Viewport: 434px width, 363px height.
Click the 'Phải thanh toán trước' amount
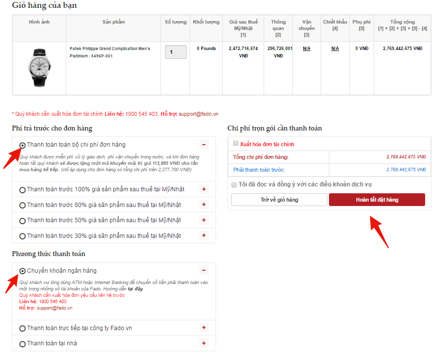click(x=406, y=170)
